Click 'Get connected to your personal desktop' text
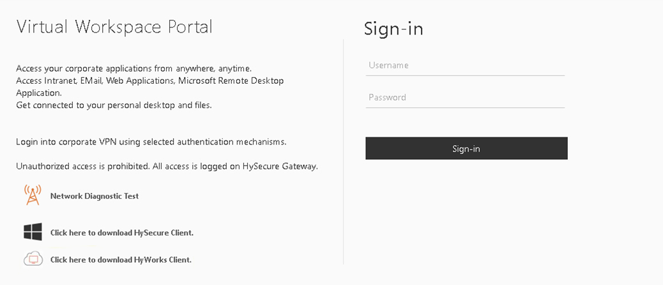Screen dimensions: 663x285 114,105
